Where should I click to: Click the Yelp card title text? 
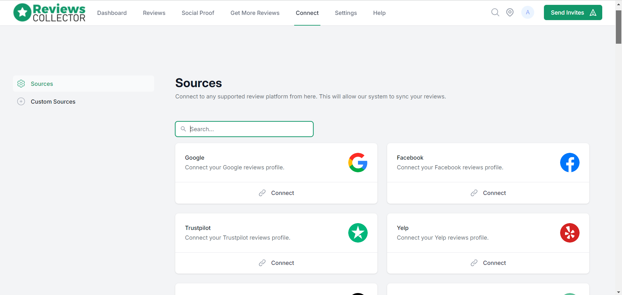403,228
